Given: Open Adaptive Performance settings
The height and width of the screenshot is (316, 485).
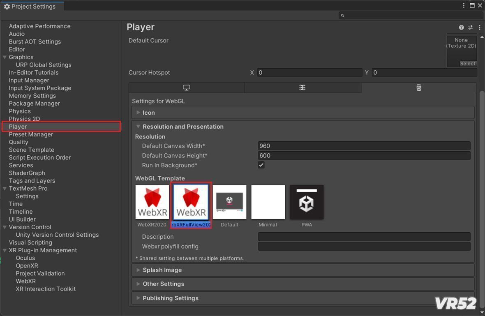Looking at the screenshot, I should [x=39, y=26].
